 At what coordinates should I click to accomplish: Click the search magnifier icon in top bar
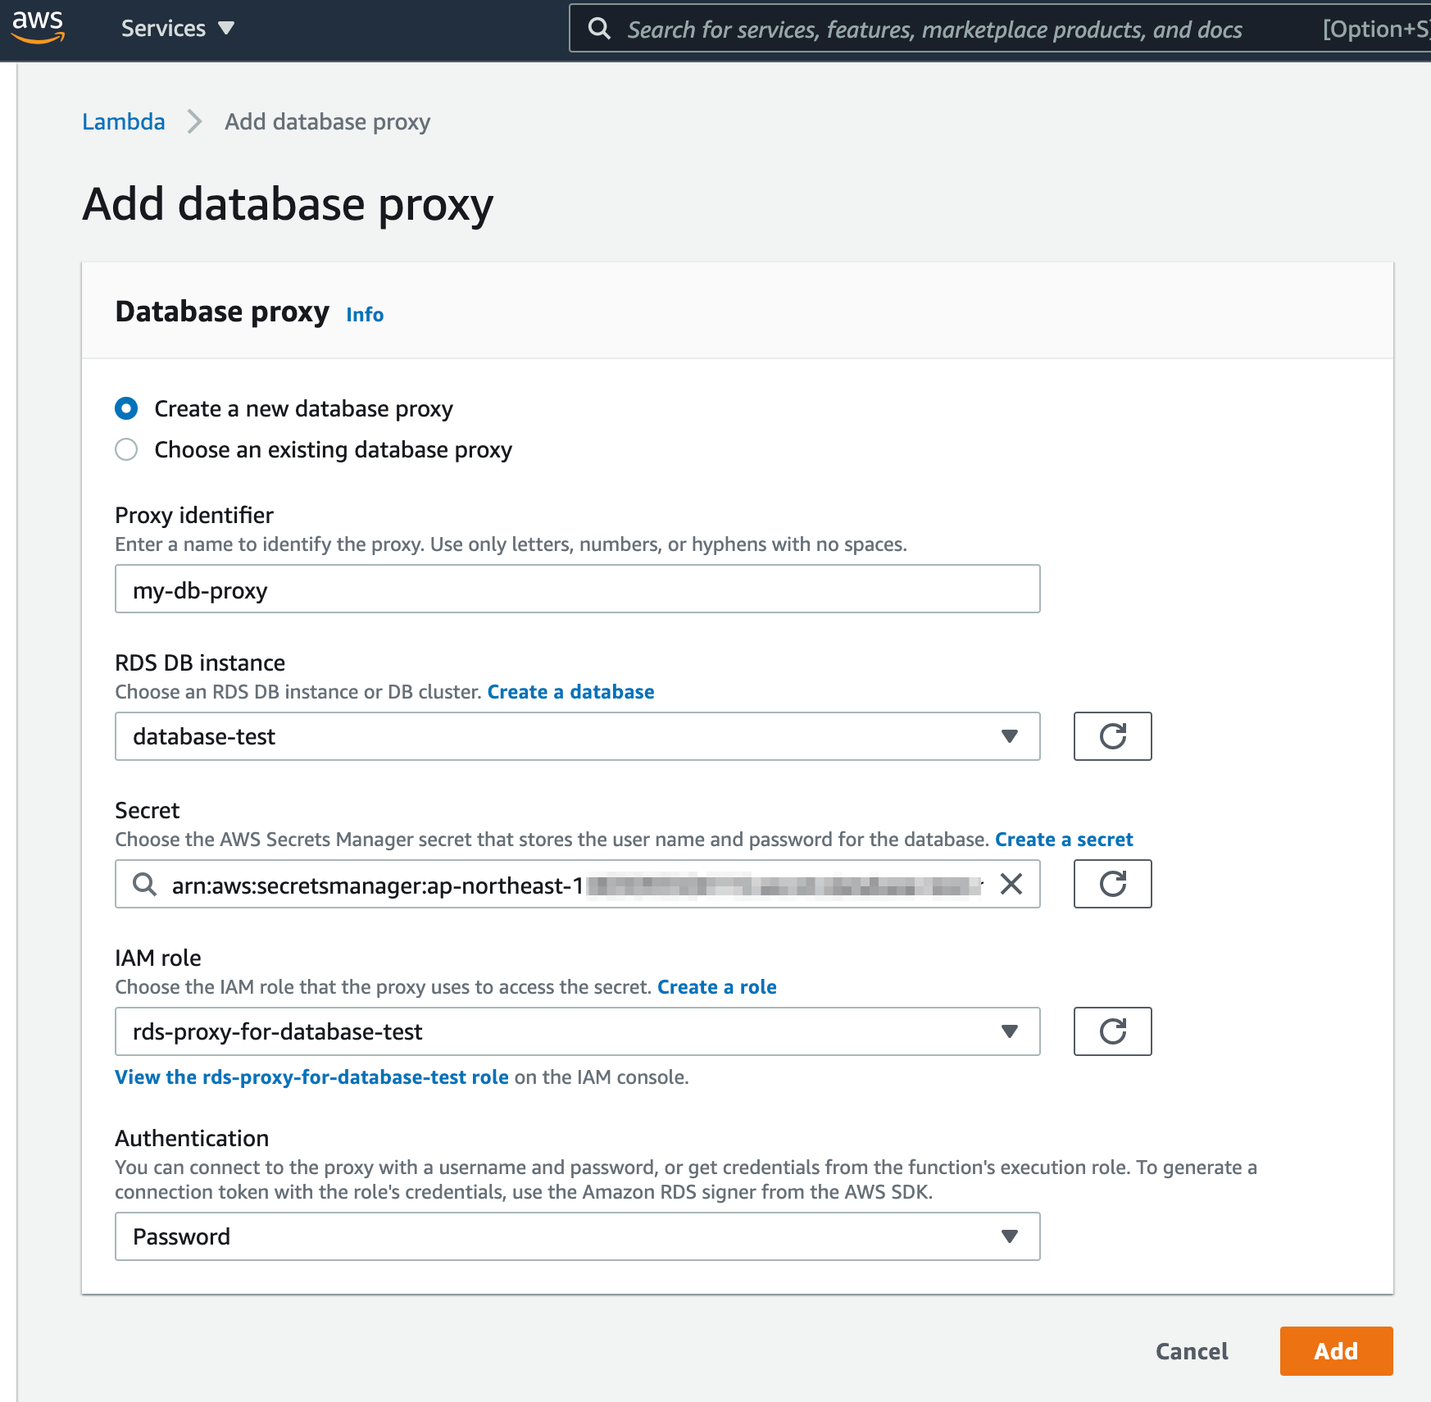[x=600, y=29]
